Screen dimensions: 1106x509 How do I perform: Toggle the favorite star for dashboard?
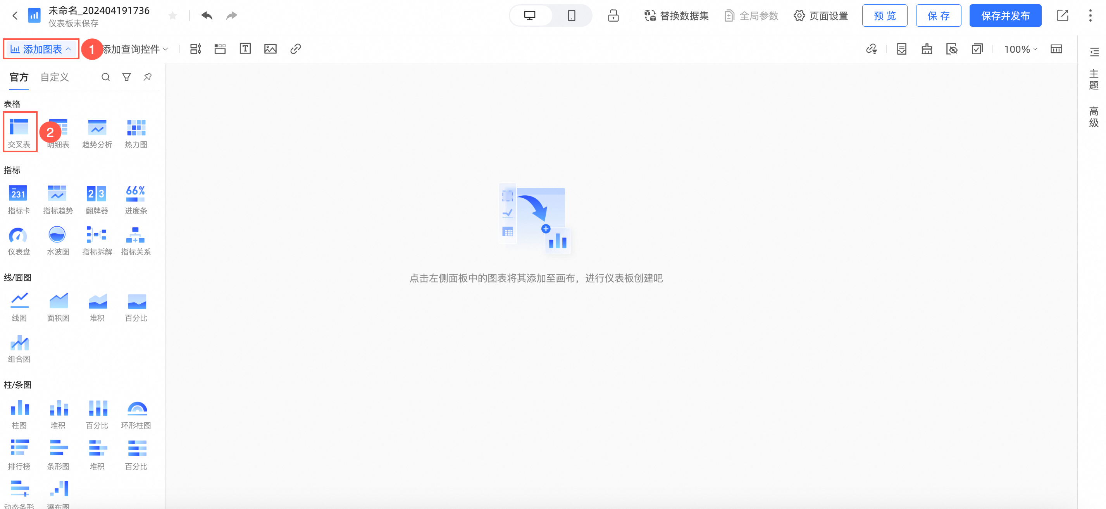coord(172,16)
